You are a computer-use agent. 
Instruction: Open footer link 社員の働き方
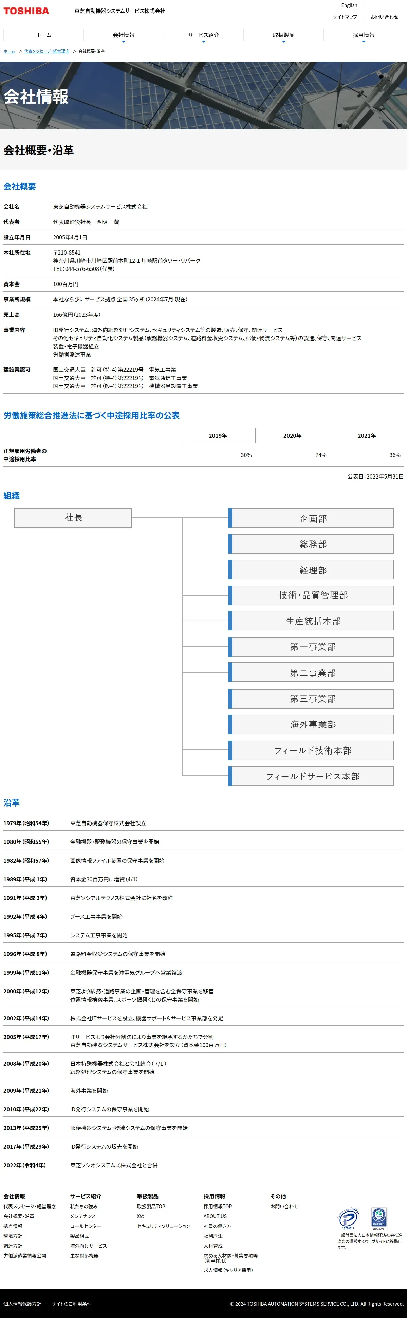point(217,1226)
